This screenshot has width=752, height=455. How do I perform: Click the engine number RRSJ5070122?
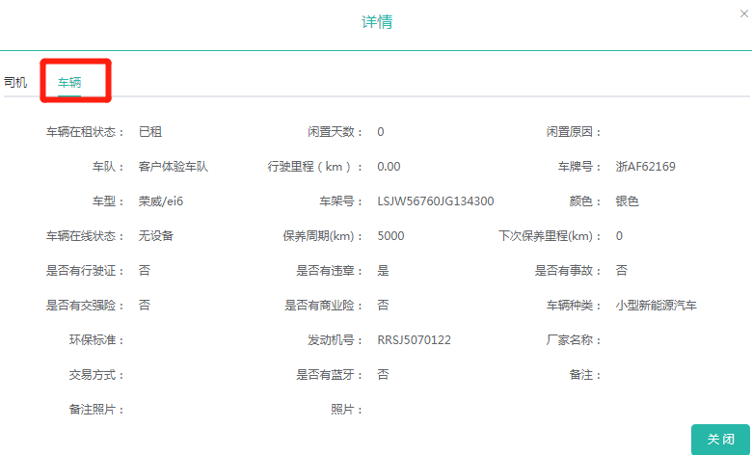tap(414, 340)
